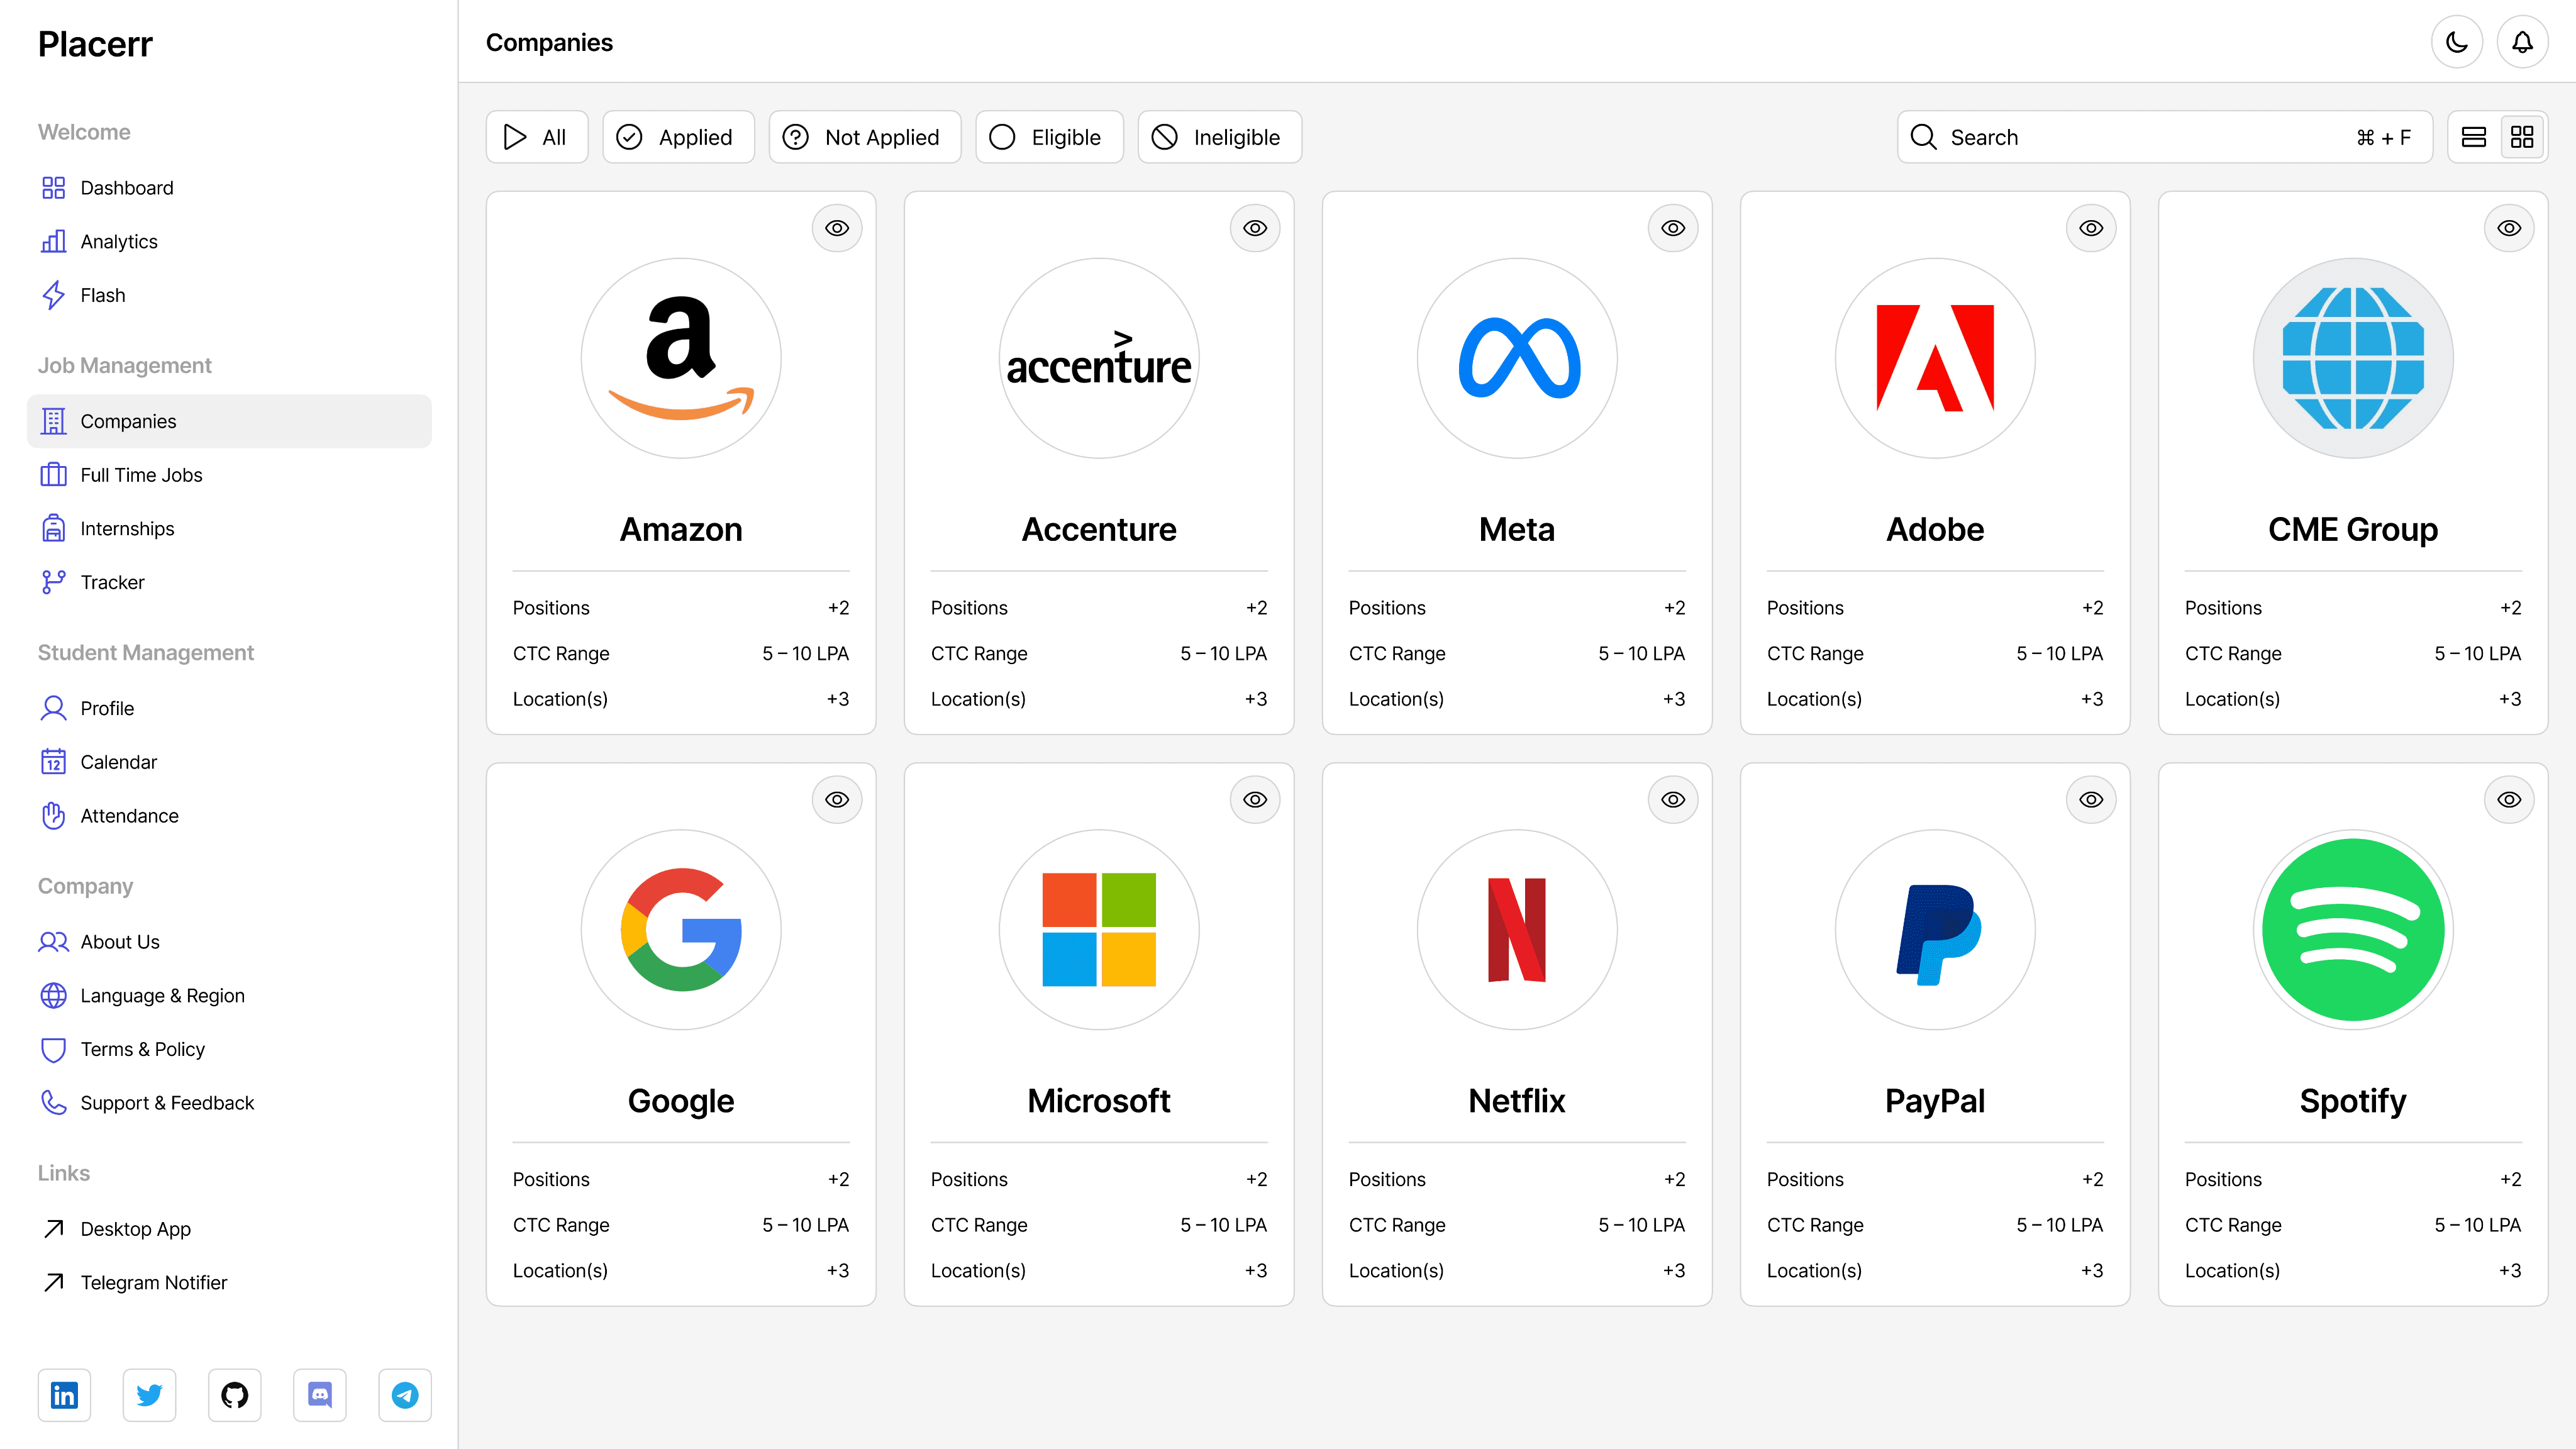Viewport: 2576px width, 1449px height.
Task: Show Ineligible companies
Action: point(1219,137)
